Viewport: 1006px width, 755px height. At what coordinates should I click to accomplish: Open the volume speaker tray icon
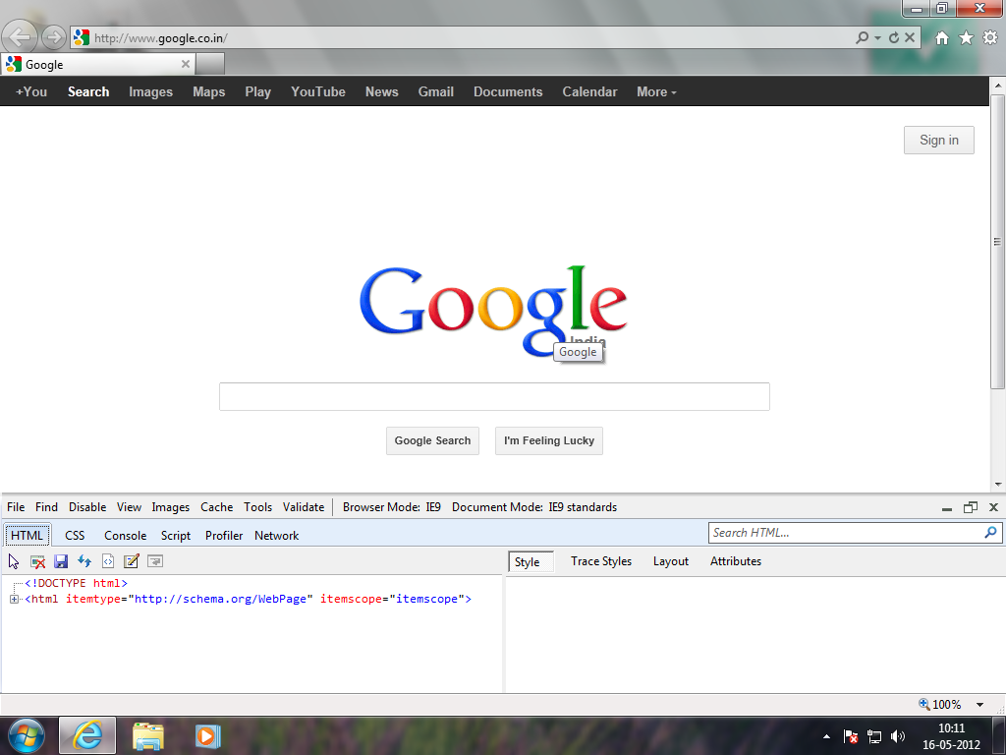point(898,736)
